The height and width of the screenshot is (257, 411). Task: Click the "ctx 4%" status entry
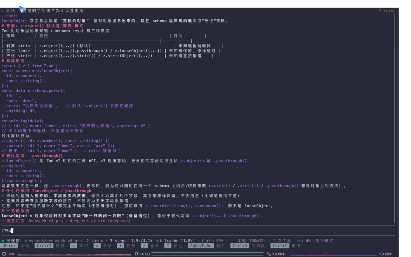click(x=303, y=241)
